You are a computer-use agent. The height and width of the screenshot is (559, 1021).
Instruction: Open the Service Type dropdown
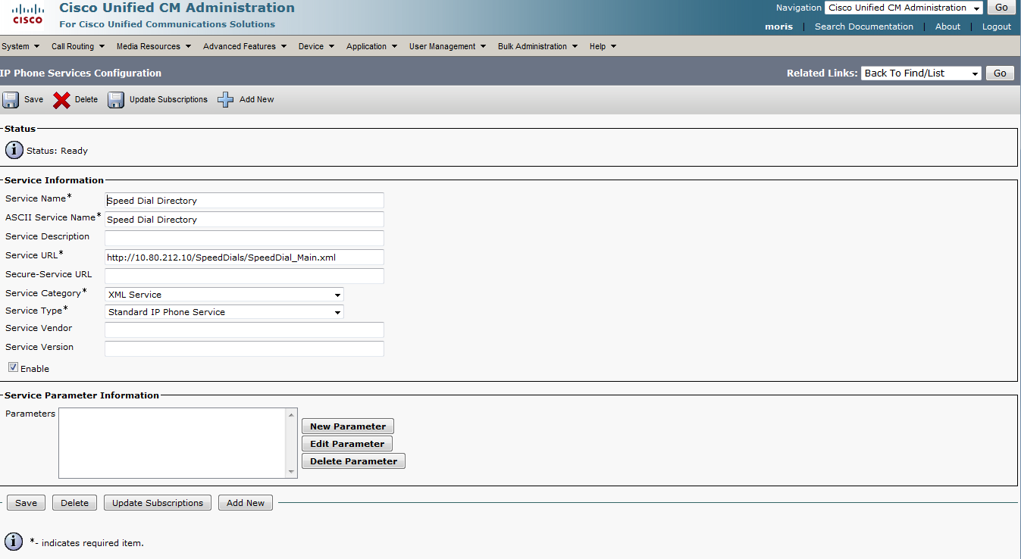[224, 311]
